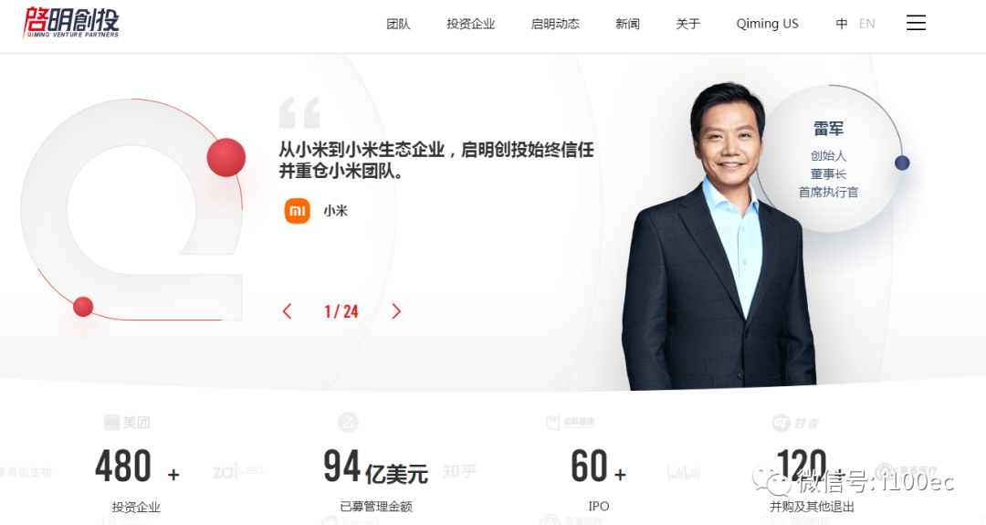The width and height of the screenshot is (986, 525).
Task: Open the 团队 menu item
Action: (x=398, y=24)
